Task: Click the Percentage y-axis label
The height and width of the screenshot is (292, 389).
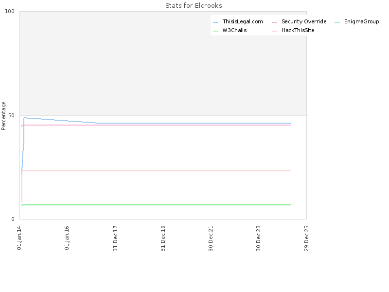Action: pos(3,116)
